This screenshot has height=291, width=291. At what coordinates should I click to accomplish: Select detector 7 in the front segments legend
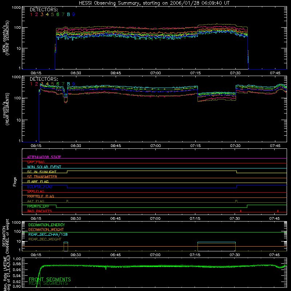coord(63,15)
